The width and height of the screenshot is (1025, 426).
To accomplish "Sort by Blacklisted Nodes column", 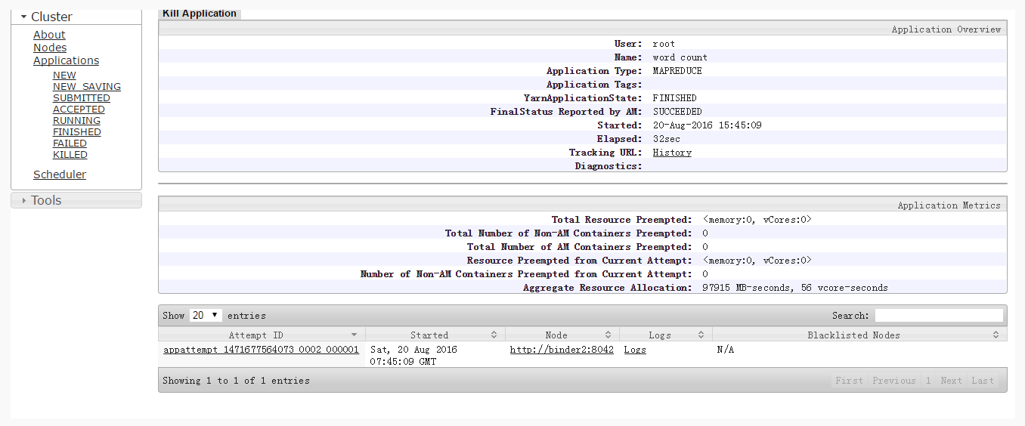I will [x=859, y=335].
